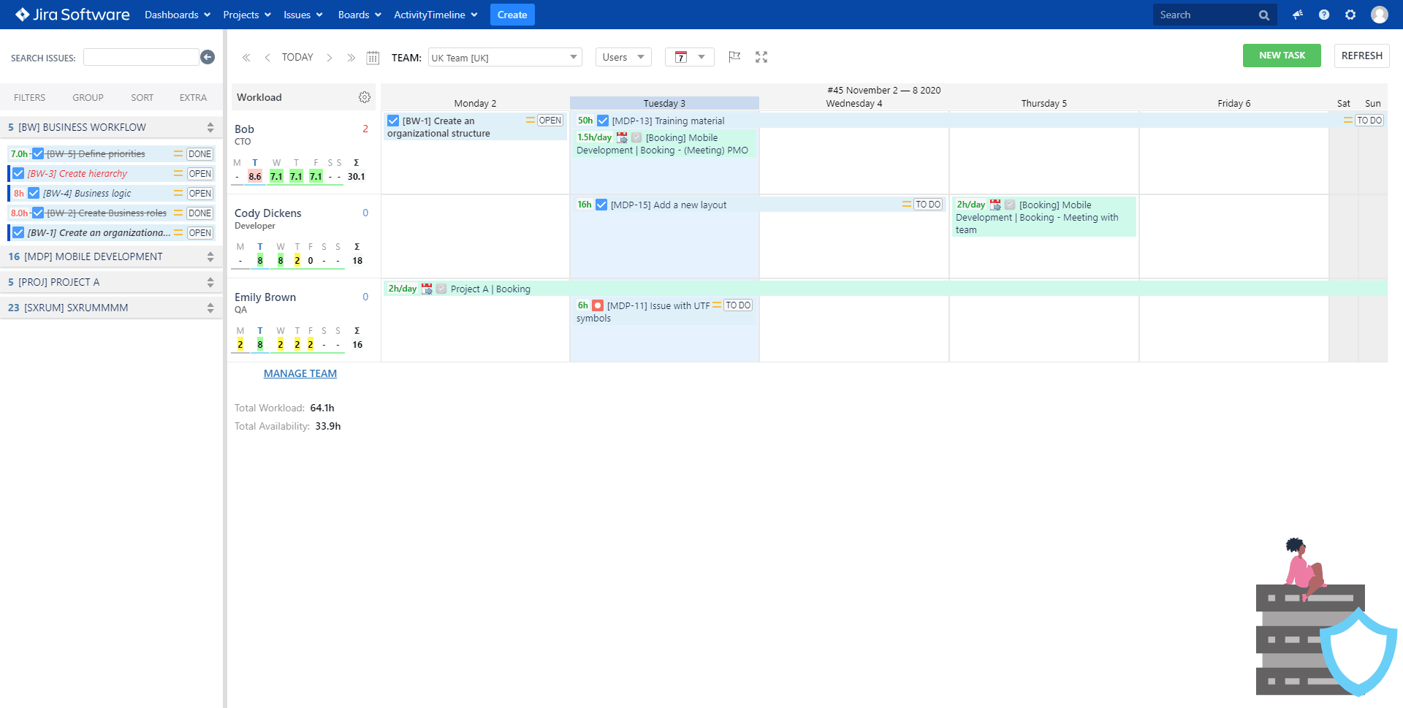1403x708 pixels.
Task: Click the NEW TASK button
Action: 1282,56
